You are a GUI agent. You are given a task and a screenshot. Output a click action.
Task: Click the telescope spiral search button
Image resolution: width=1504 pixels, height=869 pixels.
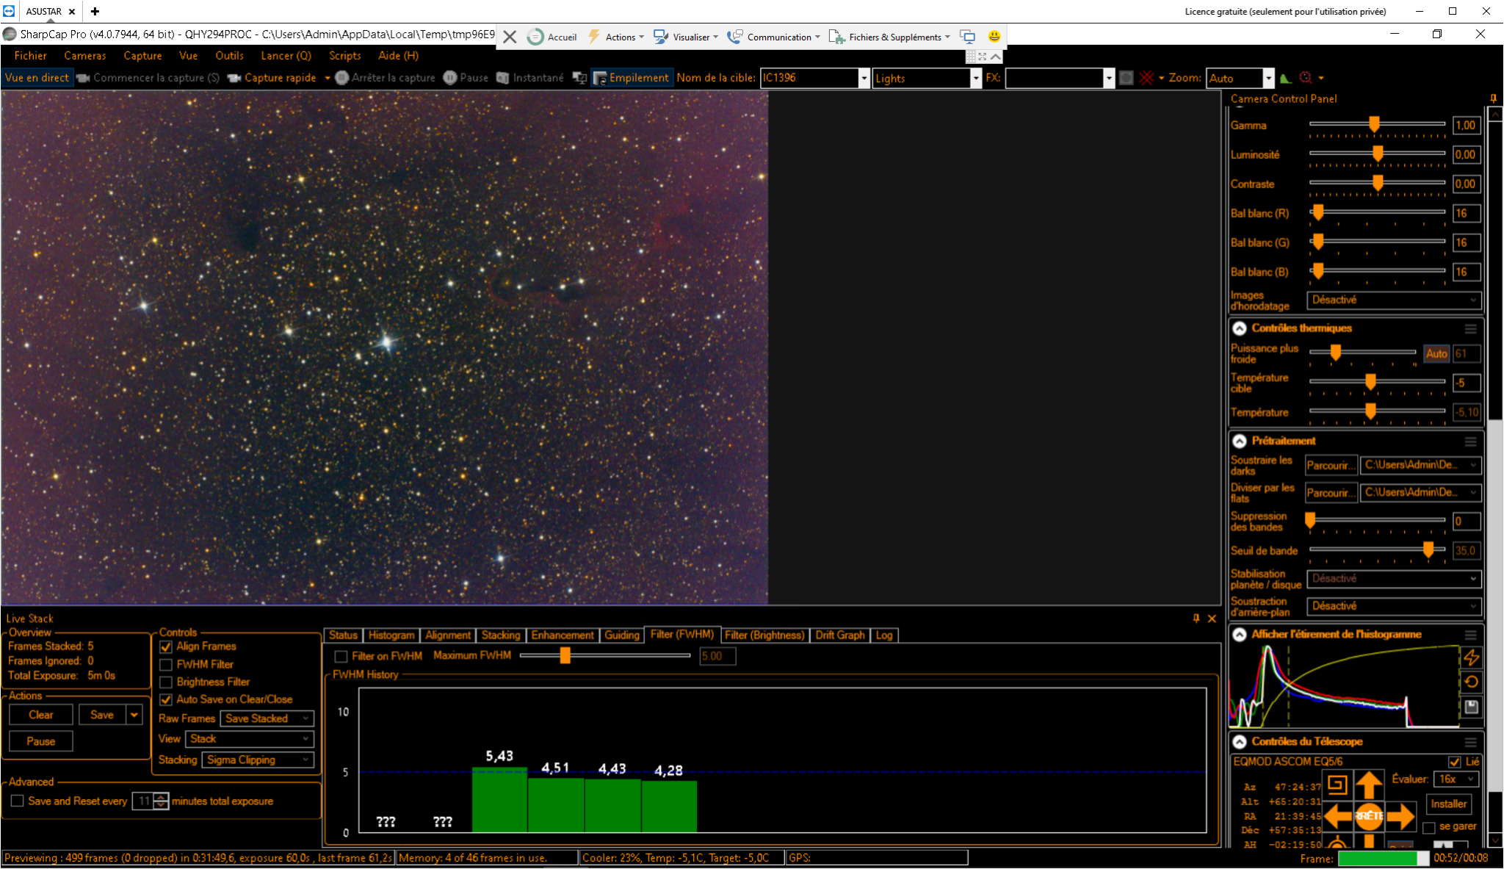click(1337, 785)
